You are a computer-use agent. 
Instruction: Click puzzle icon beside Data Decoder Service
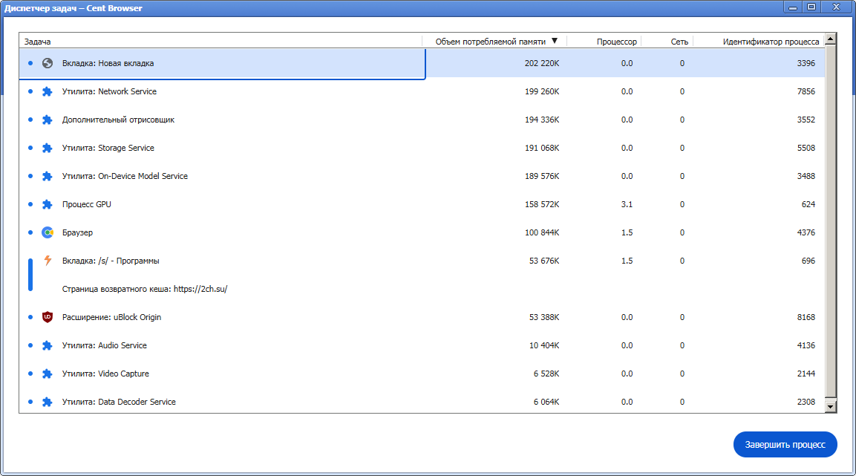[48, 402]
